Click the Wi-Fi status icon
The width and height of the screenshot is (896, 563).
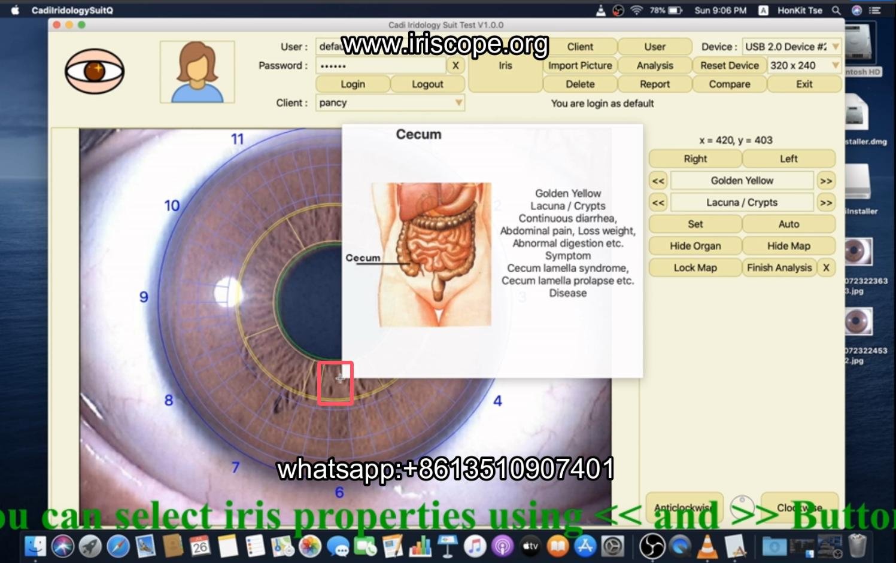tap(636, 10)
